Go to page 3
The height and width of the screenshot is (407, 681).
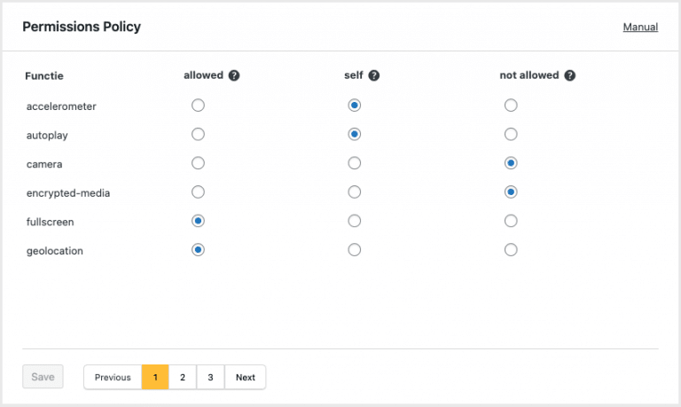tap(210, 377)
